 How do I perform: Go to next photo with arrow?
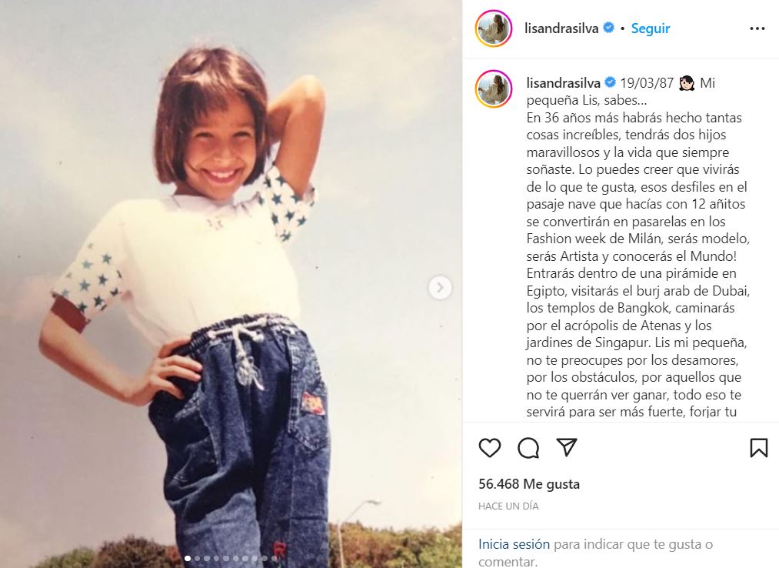pos(440,287)
